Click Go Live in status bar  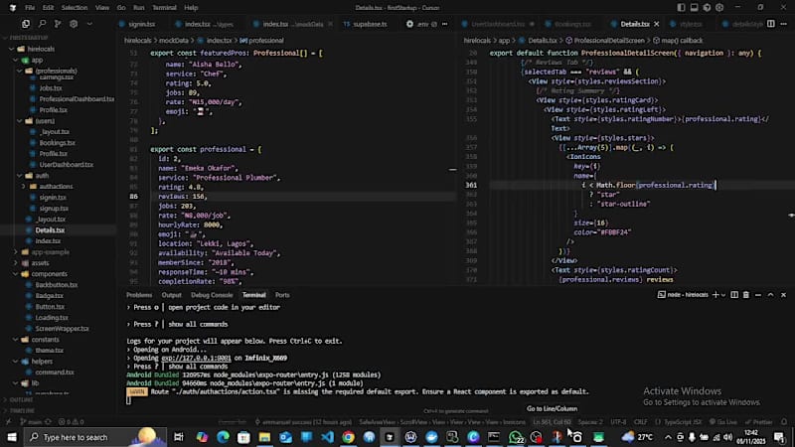(723, 421)
